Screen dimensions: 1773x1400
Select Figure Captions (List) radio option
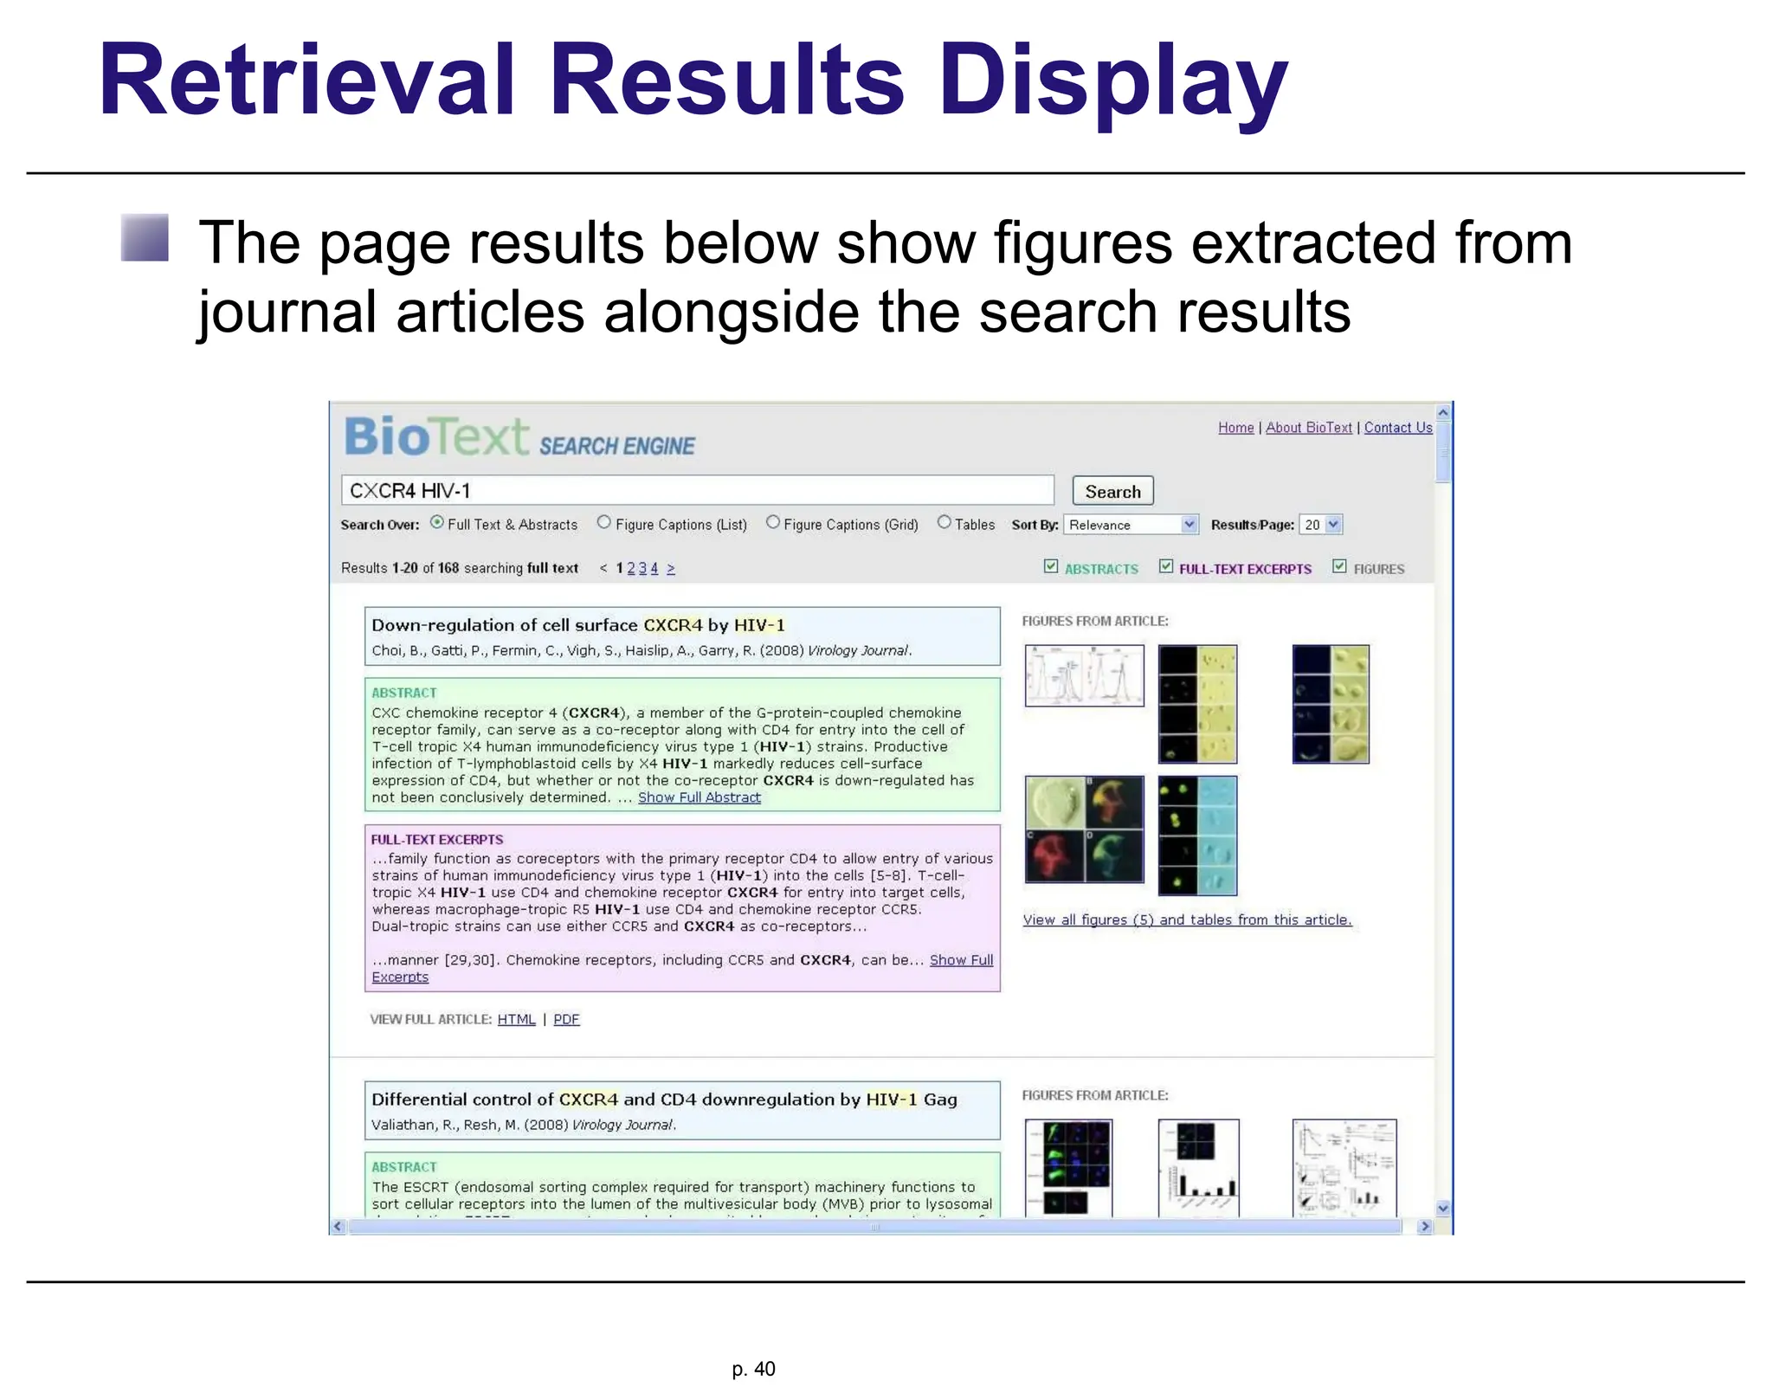[604, 523]
